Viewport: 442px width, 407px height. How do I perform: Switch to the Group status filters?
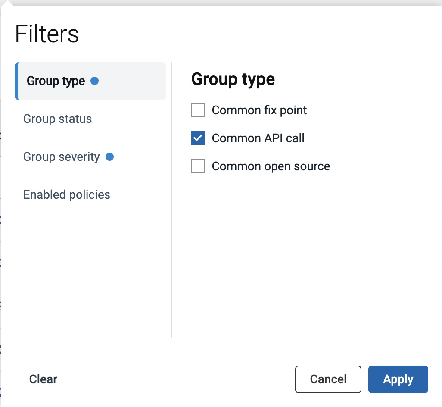tap(58, 119)
